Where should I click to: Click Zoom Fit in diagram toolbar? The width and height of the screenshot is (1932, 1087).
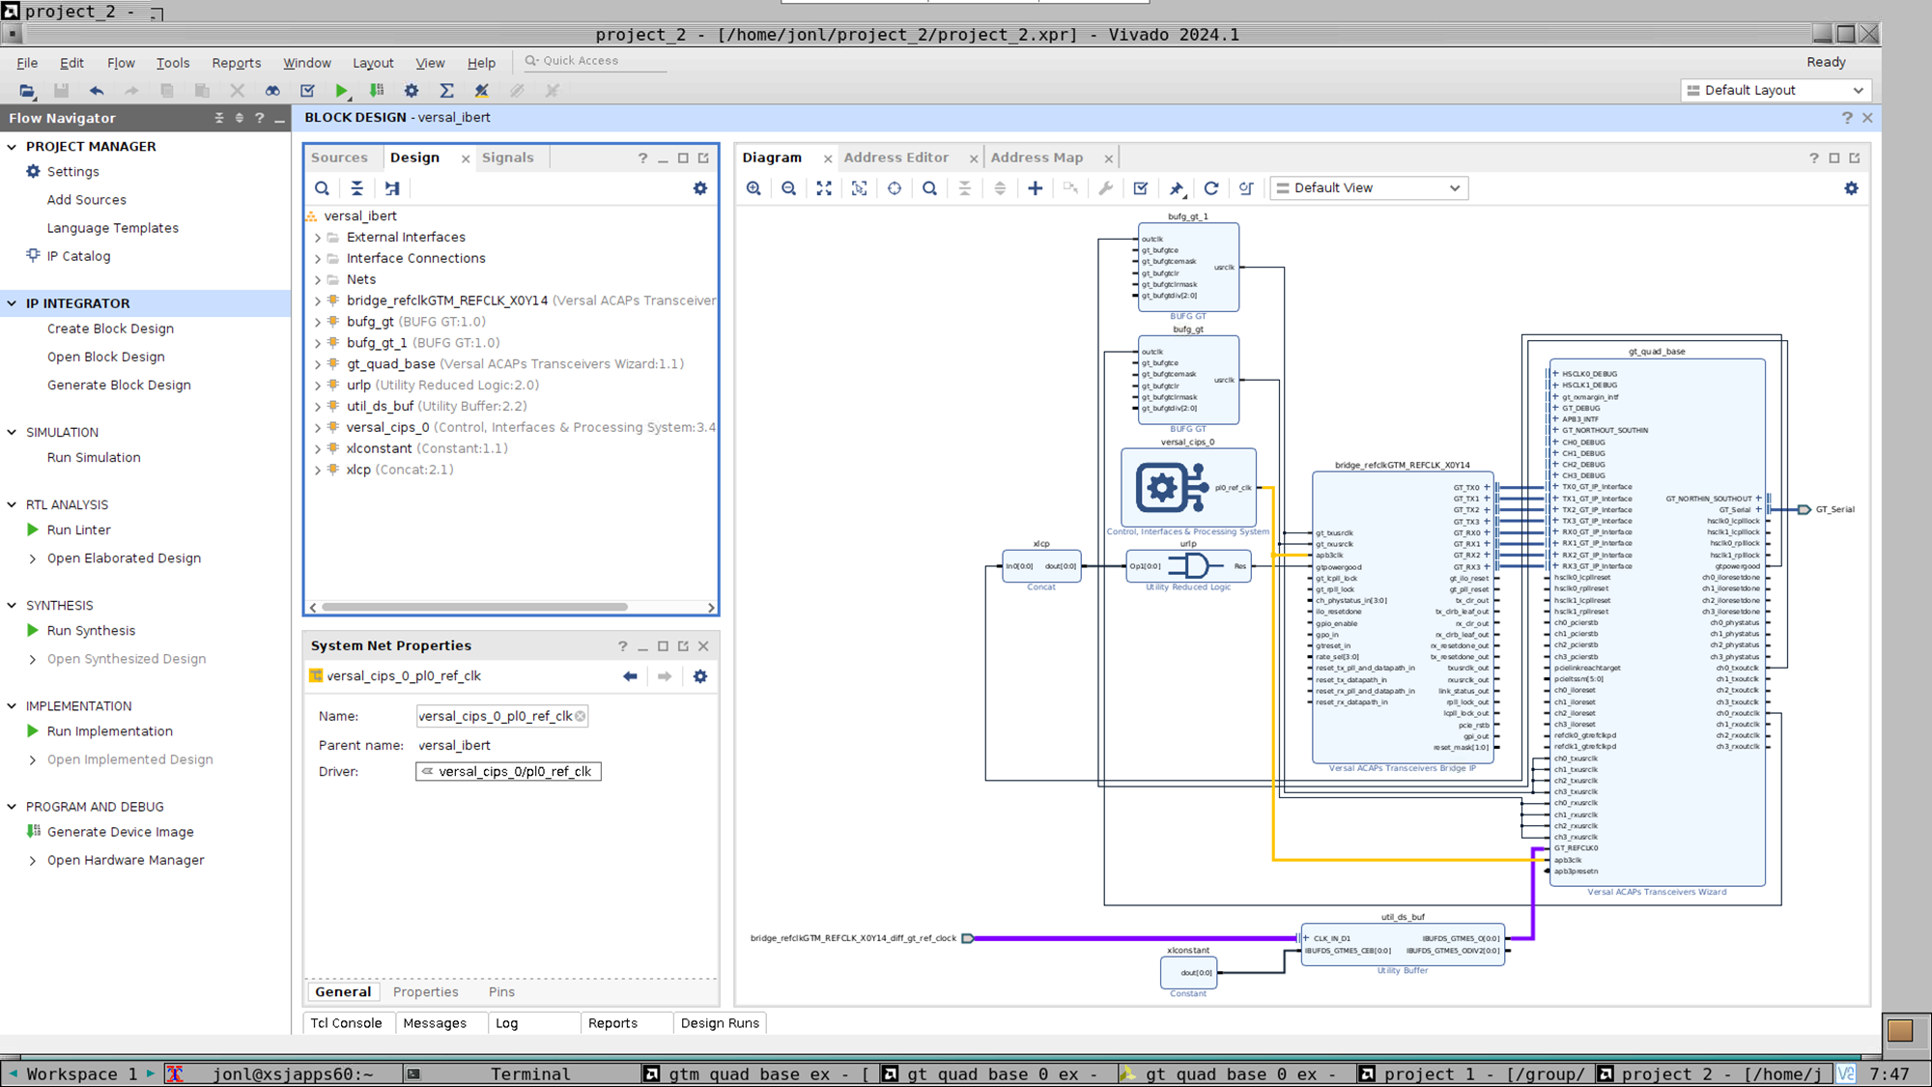[x=824, y=188]
